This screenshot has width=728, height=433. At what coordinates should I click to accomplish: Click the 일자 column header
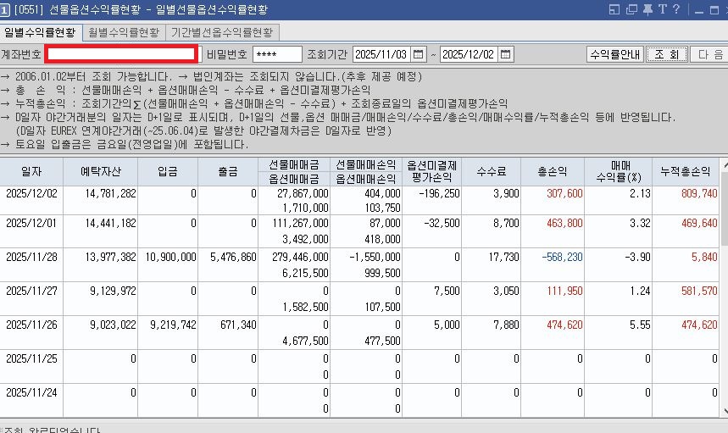[31, 172]
